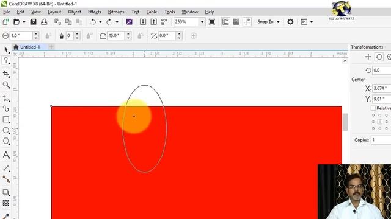
Task: Select the Zoom magnifier tool
Action: pyautogui.click(x=6, y=85)
